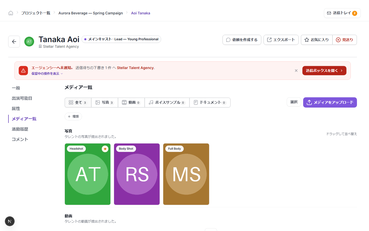Click the star icon on Headshot card

point(105,149)
